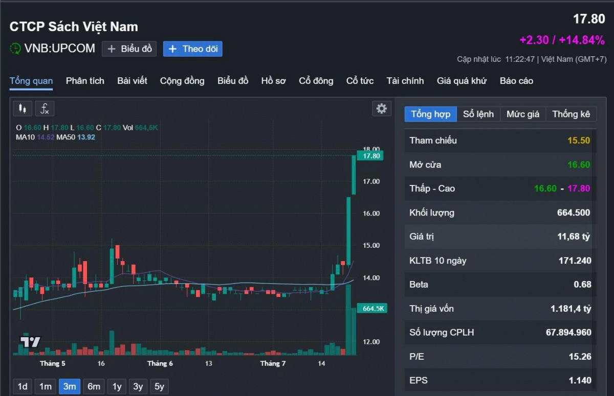This screenshot has width=614, height=396.
Task: Switch to the Sổ lệnh panel tab
Action: (x=478, y=114)
